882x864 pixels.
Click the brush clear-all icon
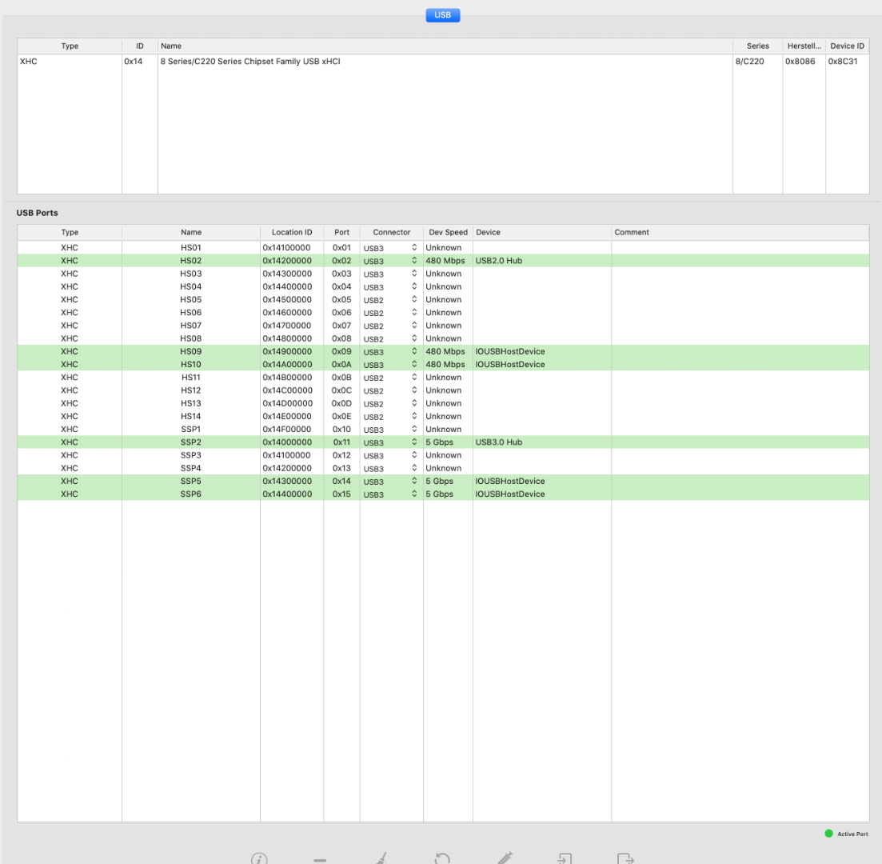pyautogui.click(x=381, y=858)
